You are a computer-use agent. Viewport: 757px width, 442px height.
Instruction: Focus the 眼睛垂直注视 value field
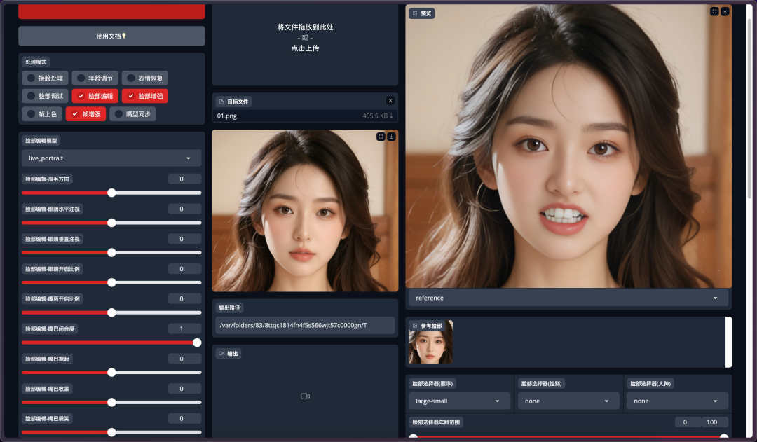coord(184,239)
